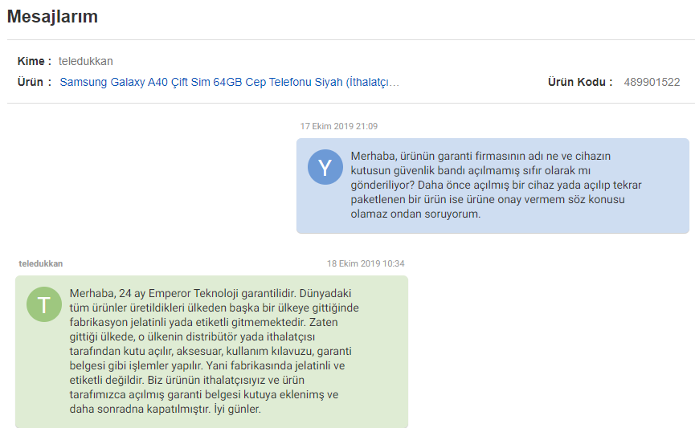Screen dimensions: 695x428
Task: Click the timestamp 17 Ekim 2019 21:09
Action: (x=338, y=126)
